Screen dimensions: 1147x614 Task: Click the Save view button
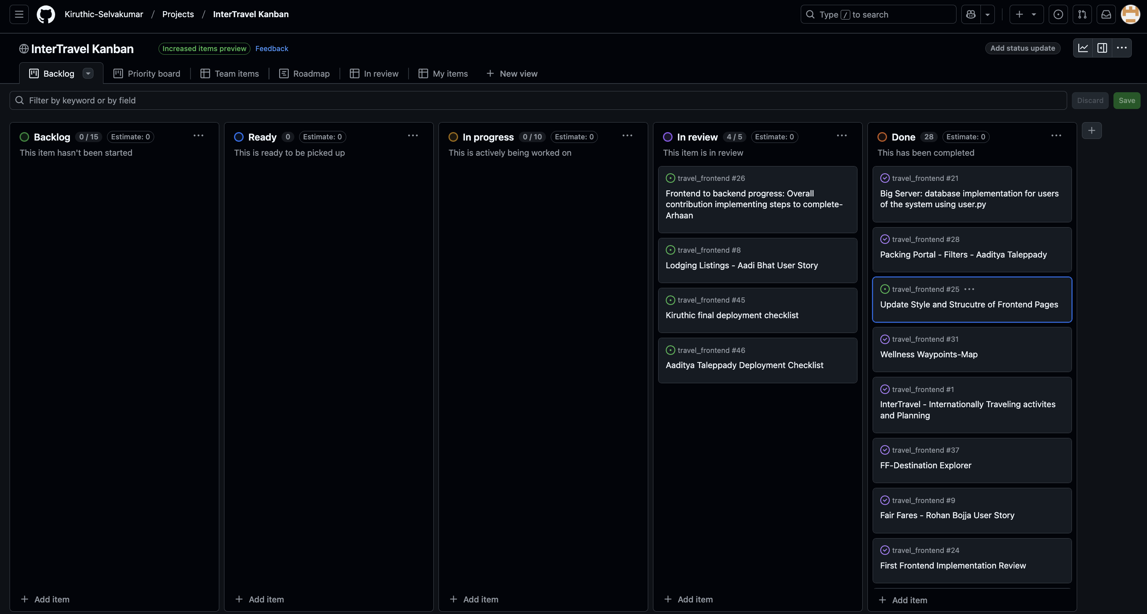[x=1127, y=100]
